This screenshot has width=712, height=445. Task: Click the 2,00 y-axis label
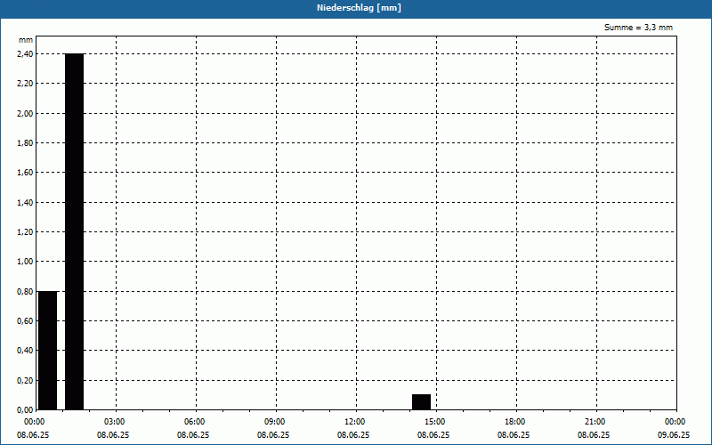(x=26, y=114)
